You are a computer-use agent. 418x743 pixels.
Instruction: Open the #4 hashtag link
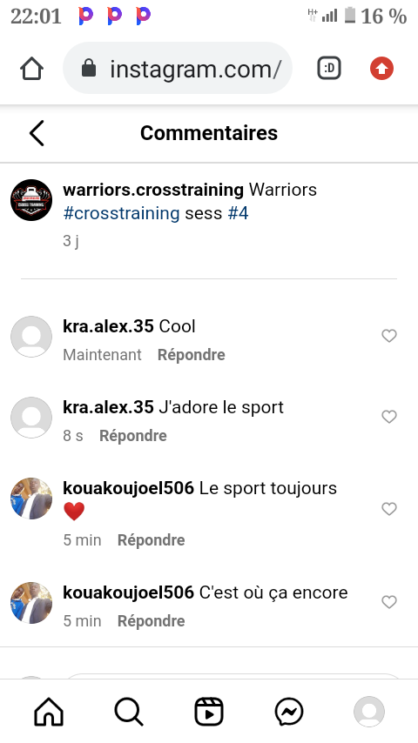[x=239, y=213]
